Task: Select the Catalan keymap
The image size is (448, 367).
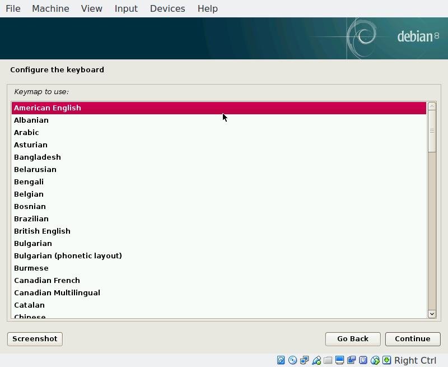Action: (219, 305)
